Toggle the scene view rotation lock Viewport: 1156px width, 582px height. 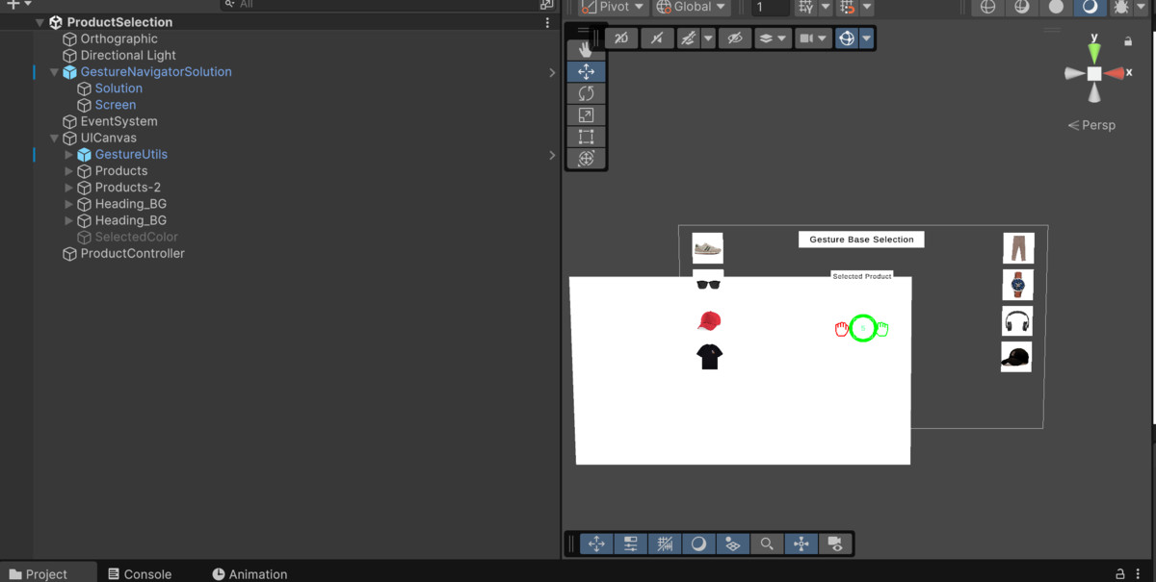pos(1128,41)
